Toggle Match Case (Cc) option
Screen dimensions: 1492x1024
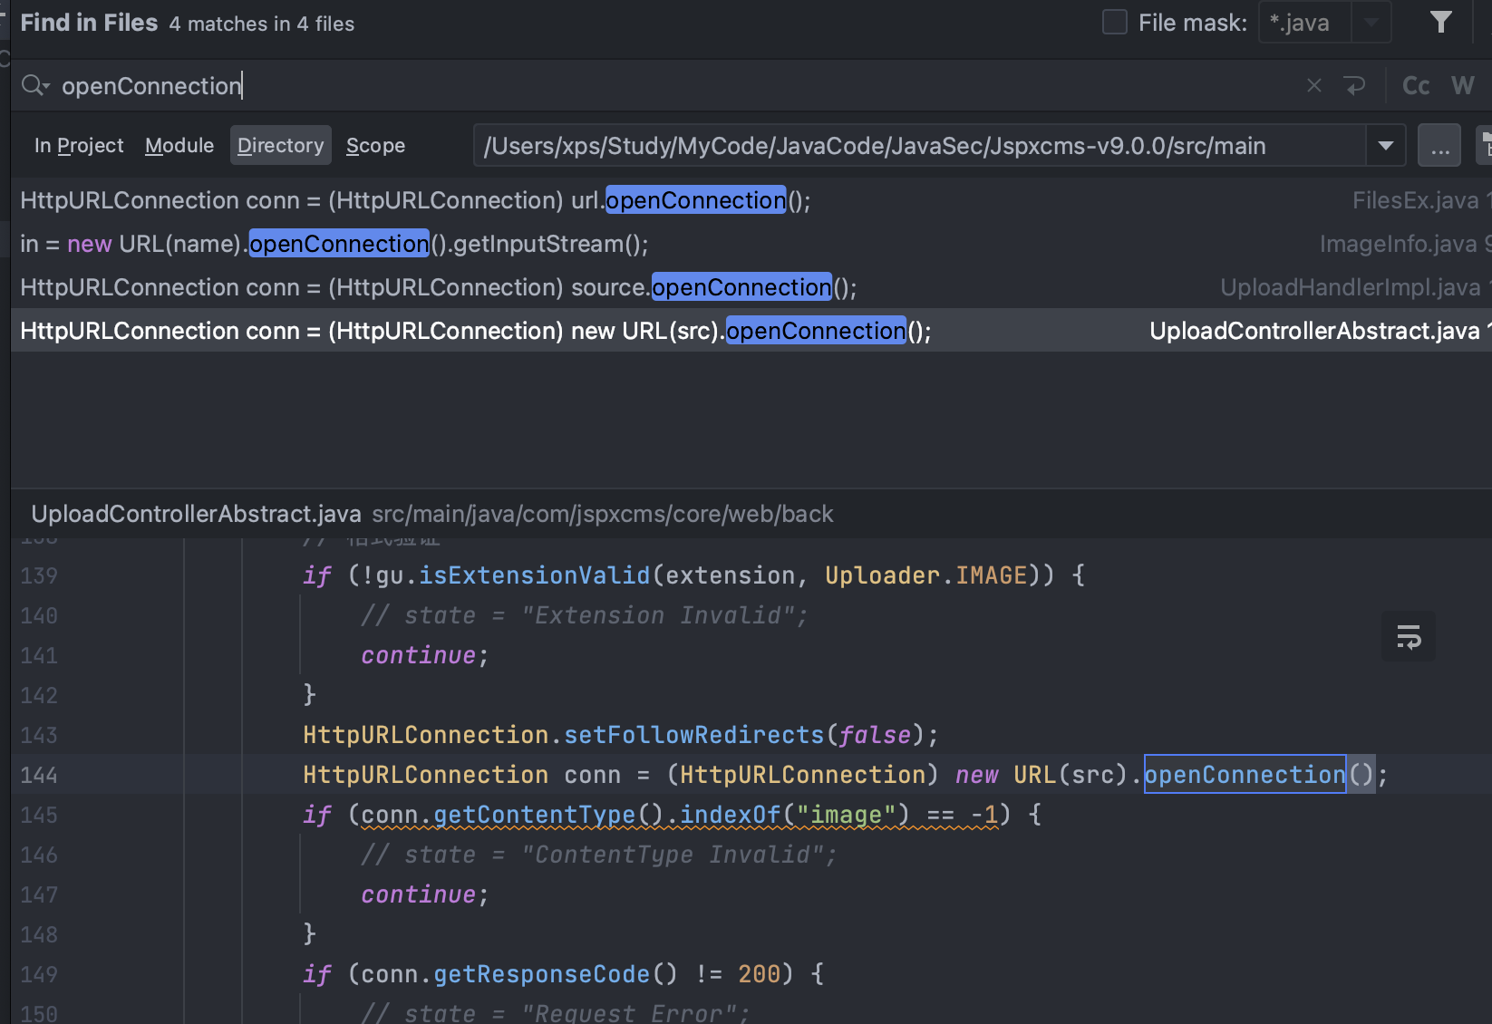(1415, 86)
